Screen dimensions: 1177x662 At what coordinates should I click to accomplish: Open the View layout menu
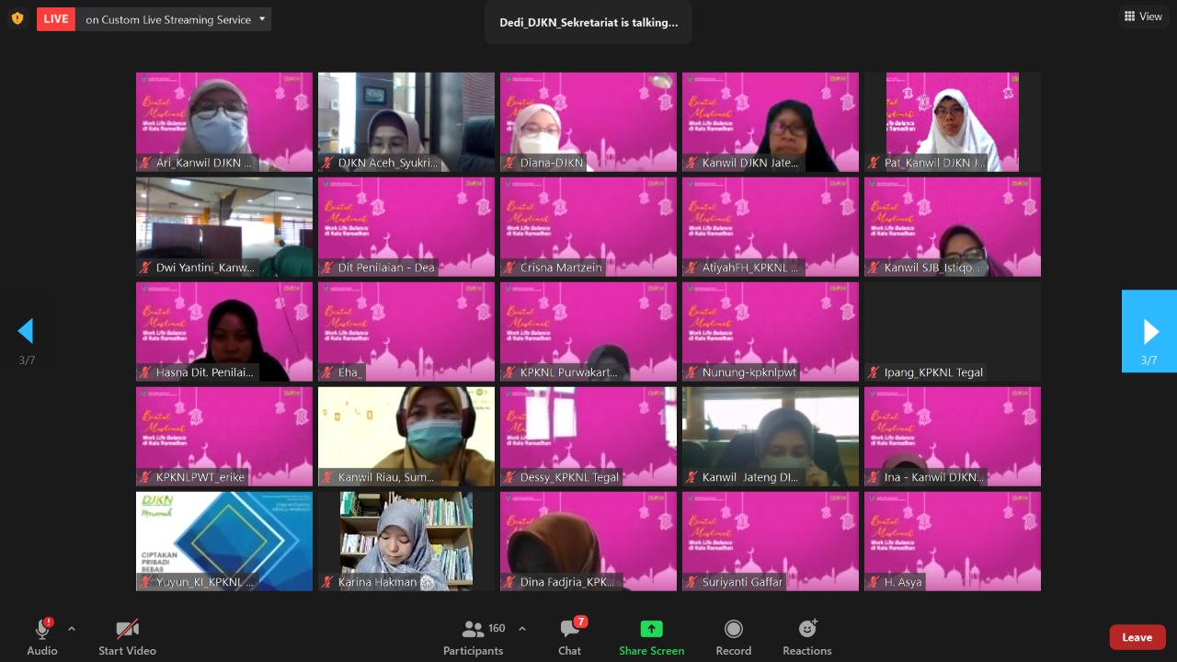pos(1143,17)
